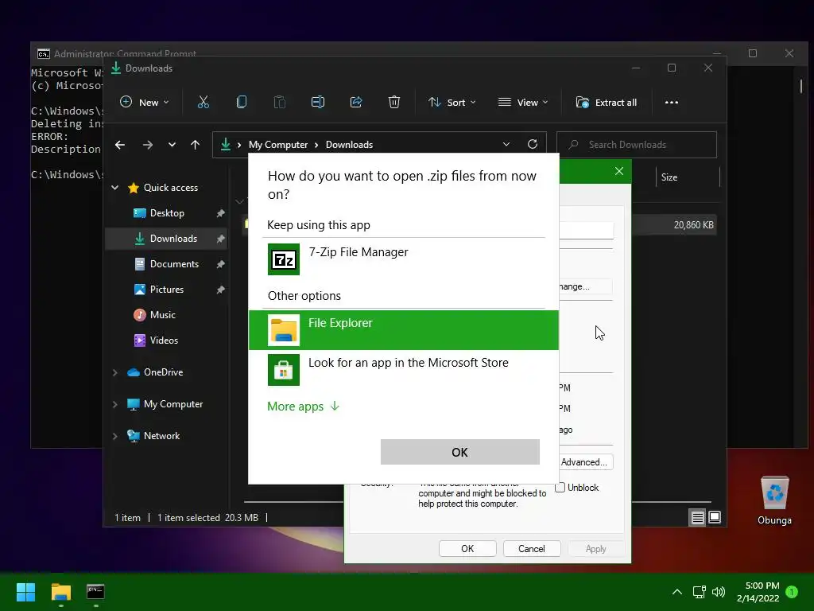Expand the My Computer node
Screen dimensions: 814x611
tap(115, 404)
